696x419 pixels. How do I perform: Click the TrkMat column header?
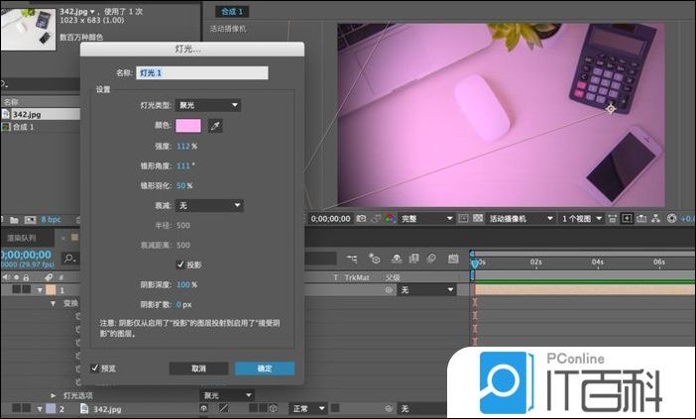tap(357, 277)
